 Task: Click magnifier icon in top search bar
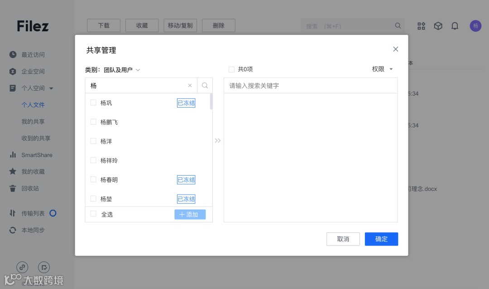click(398, 25)
